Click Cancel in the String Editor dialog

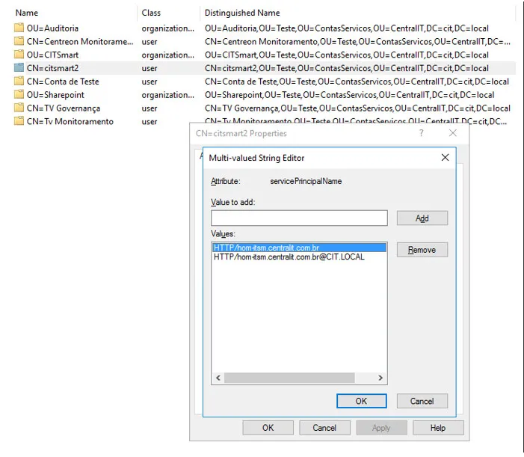[422, 401]
